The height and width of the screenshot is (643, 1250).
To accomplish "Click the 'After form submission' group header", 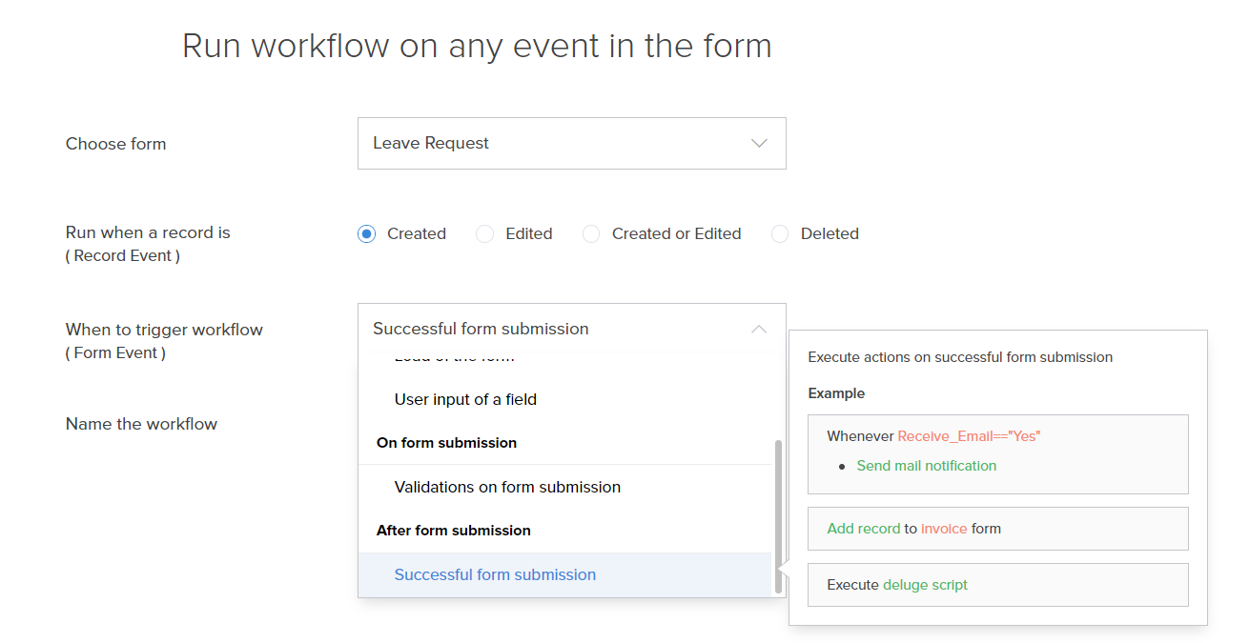I will [453, 531].
